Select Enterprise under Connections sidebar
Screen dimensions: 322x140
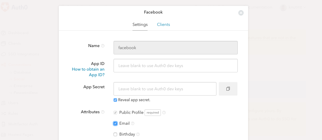pos(23,86)
